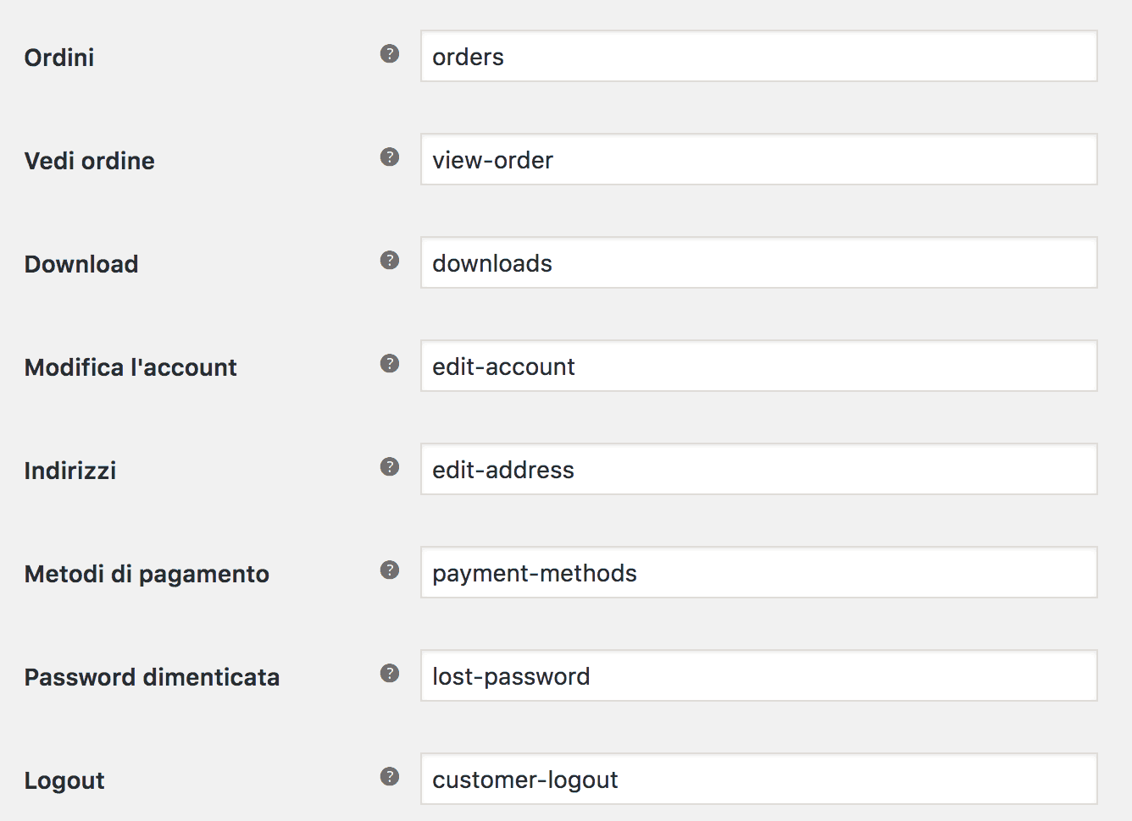Click the help icon next to Ordini

point(390,54)
